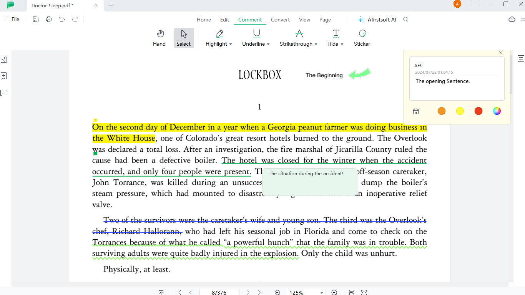Choose the Tilde squiggly tool
525x295 pixels.
coord(333,38)
